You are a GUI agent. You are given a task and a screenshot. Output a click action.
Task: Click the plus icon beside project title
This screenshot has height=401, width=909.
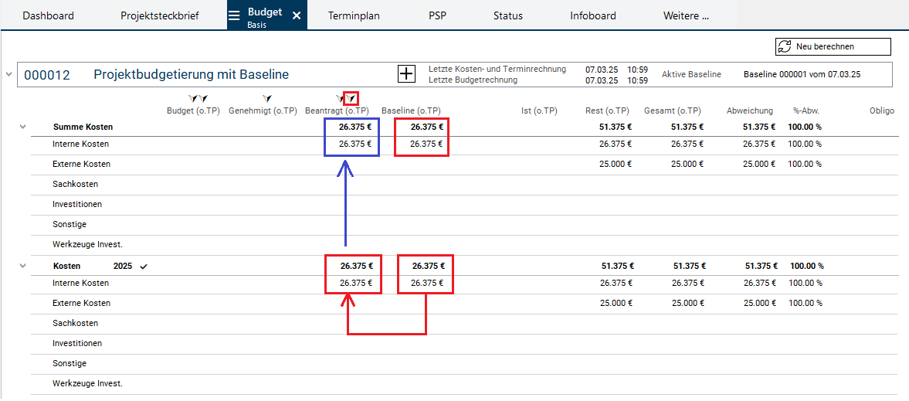pyautogui.click(x=406, y=74)
